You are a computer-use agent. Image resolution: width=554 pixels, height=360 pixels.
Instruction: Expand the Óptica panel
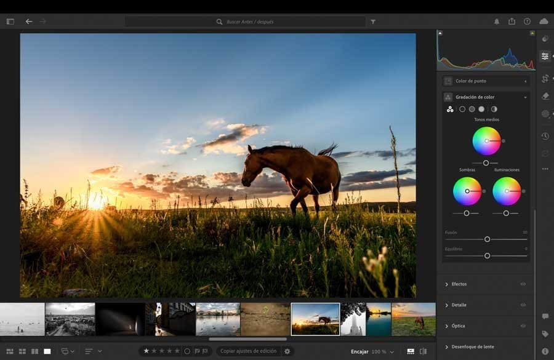pyautogui.click(x=459, y=326)
